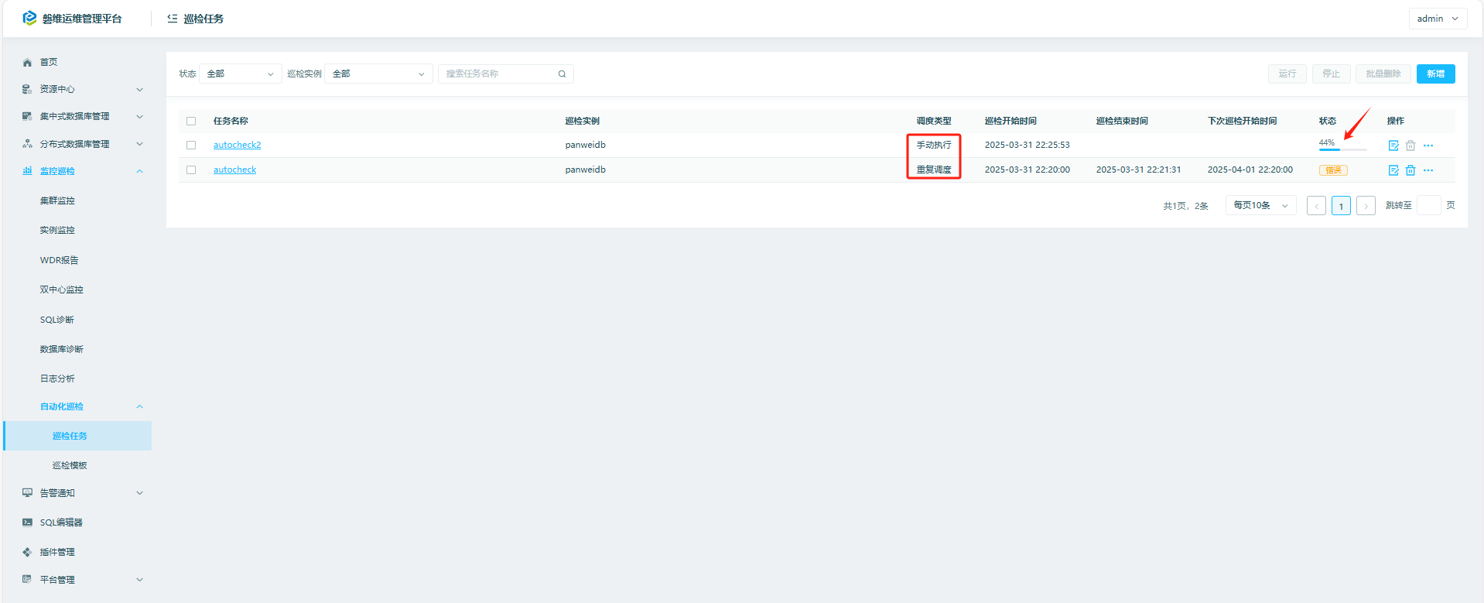Click the 2025-04-01 22:20:00 next-run cell
This screenshot has width=1484, height=603.
(1250, 170)
